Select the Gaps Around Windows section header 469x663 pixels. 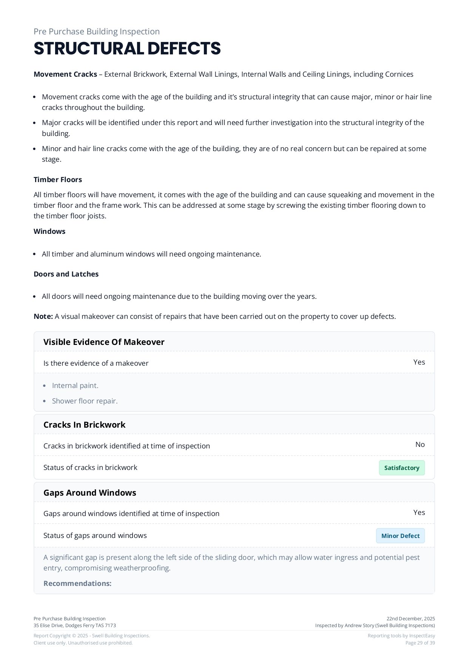pyautogui.click(x=89, y=493)
